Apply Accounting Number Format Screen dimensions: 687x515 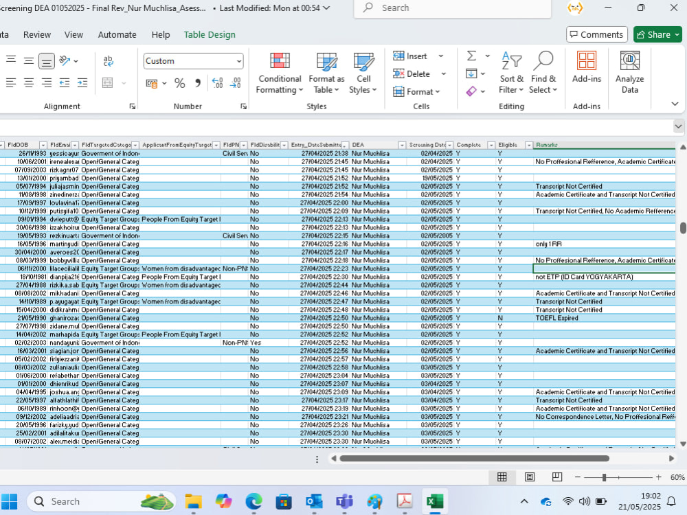(152, 83)
